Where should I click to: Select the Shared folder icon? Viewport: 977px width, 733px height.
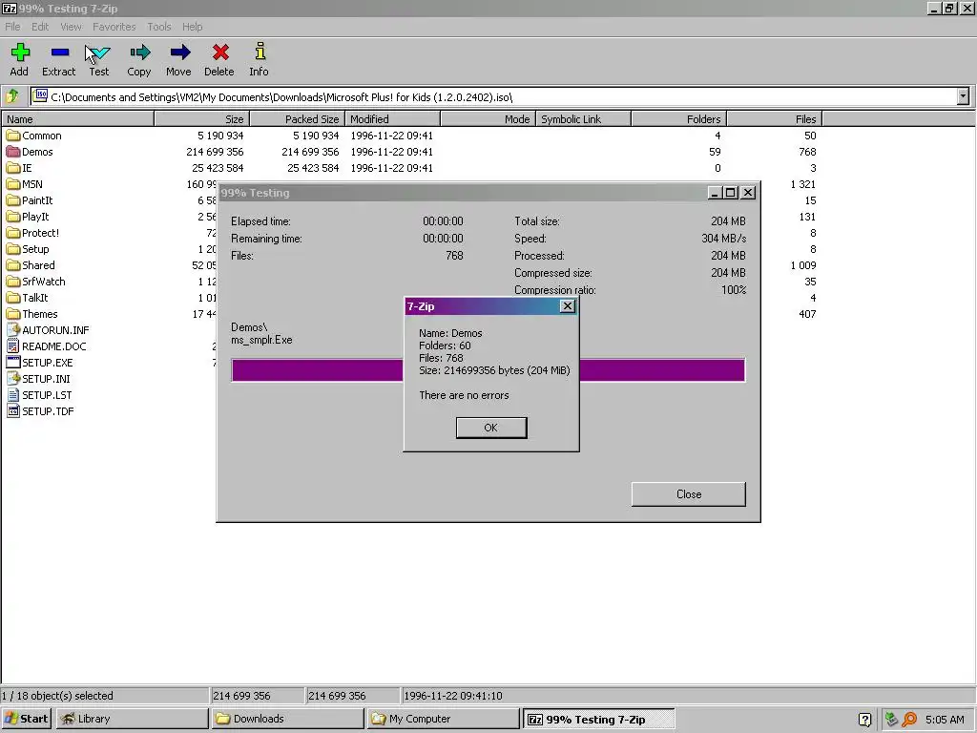coord(13,265)
